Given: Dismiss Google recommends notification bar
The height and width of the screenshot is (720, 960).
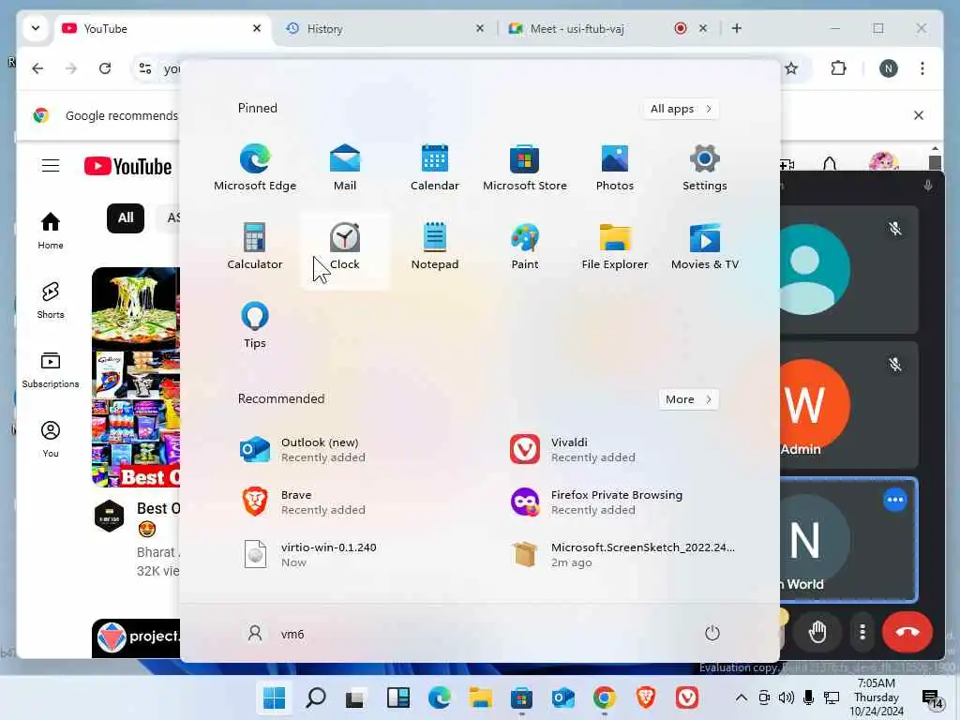Looking at the screenshot, I should coord(919,115).
